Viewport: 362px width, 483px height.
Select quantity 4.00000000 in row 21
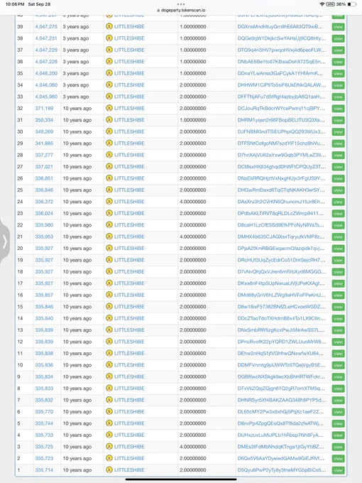193,237
